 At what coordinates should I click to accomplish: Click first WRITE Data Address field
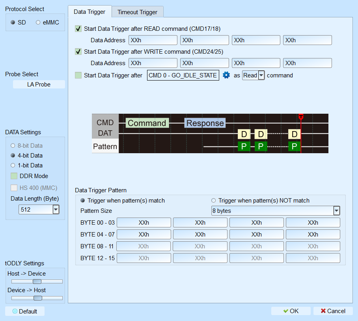(153, 63)
